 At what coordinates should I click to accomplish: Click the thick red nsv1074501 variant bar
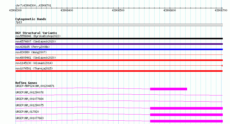pos(119,71)
